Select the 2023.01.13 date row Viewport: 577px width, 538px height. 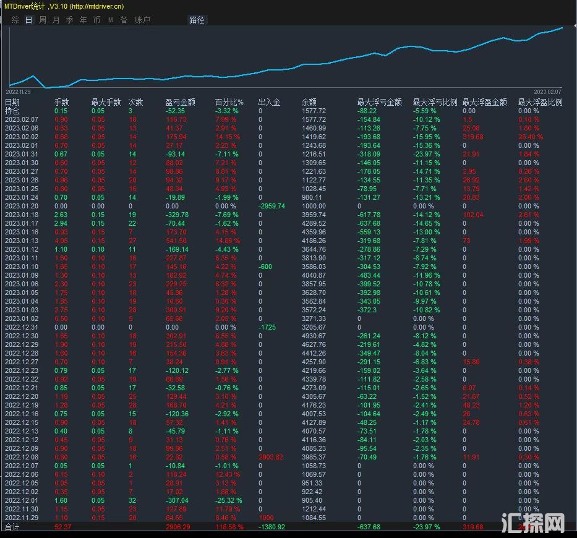(x=22, y=241)
